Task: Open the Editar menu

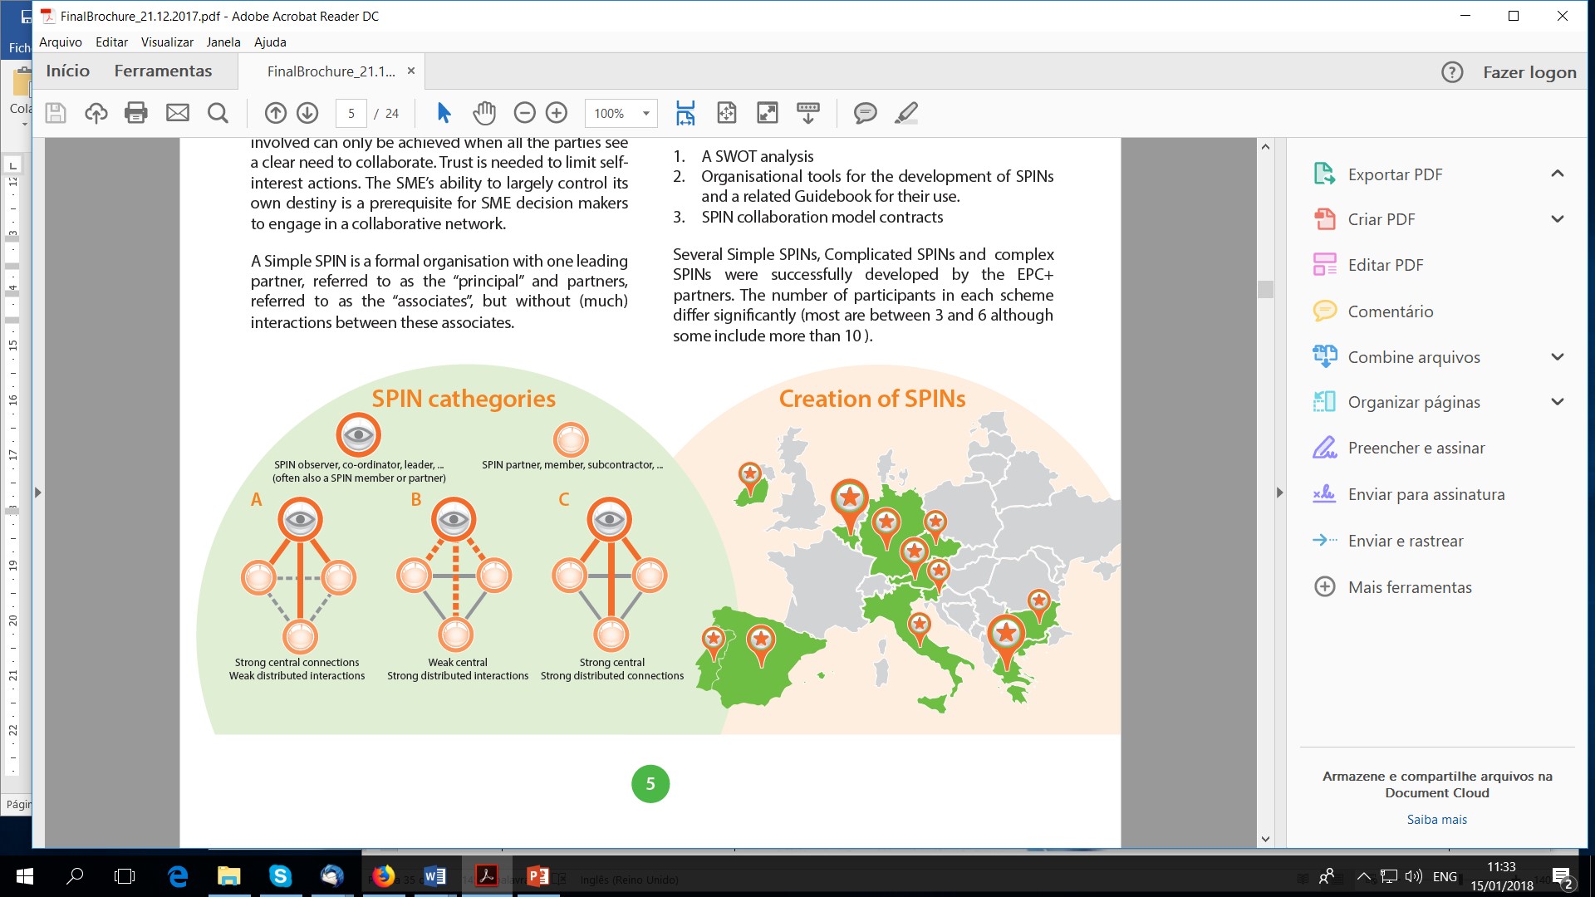Action: (x=111, y=42)
